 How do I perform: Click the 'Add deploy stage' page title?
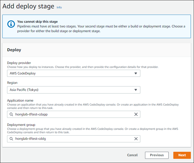click(28, 6)
